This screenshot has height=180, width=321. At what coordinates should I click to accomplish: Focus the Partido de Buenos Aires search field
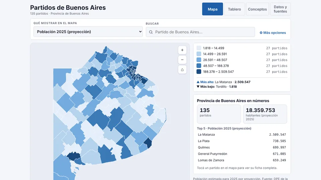[200, 32]
